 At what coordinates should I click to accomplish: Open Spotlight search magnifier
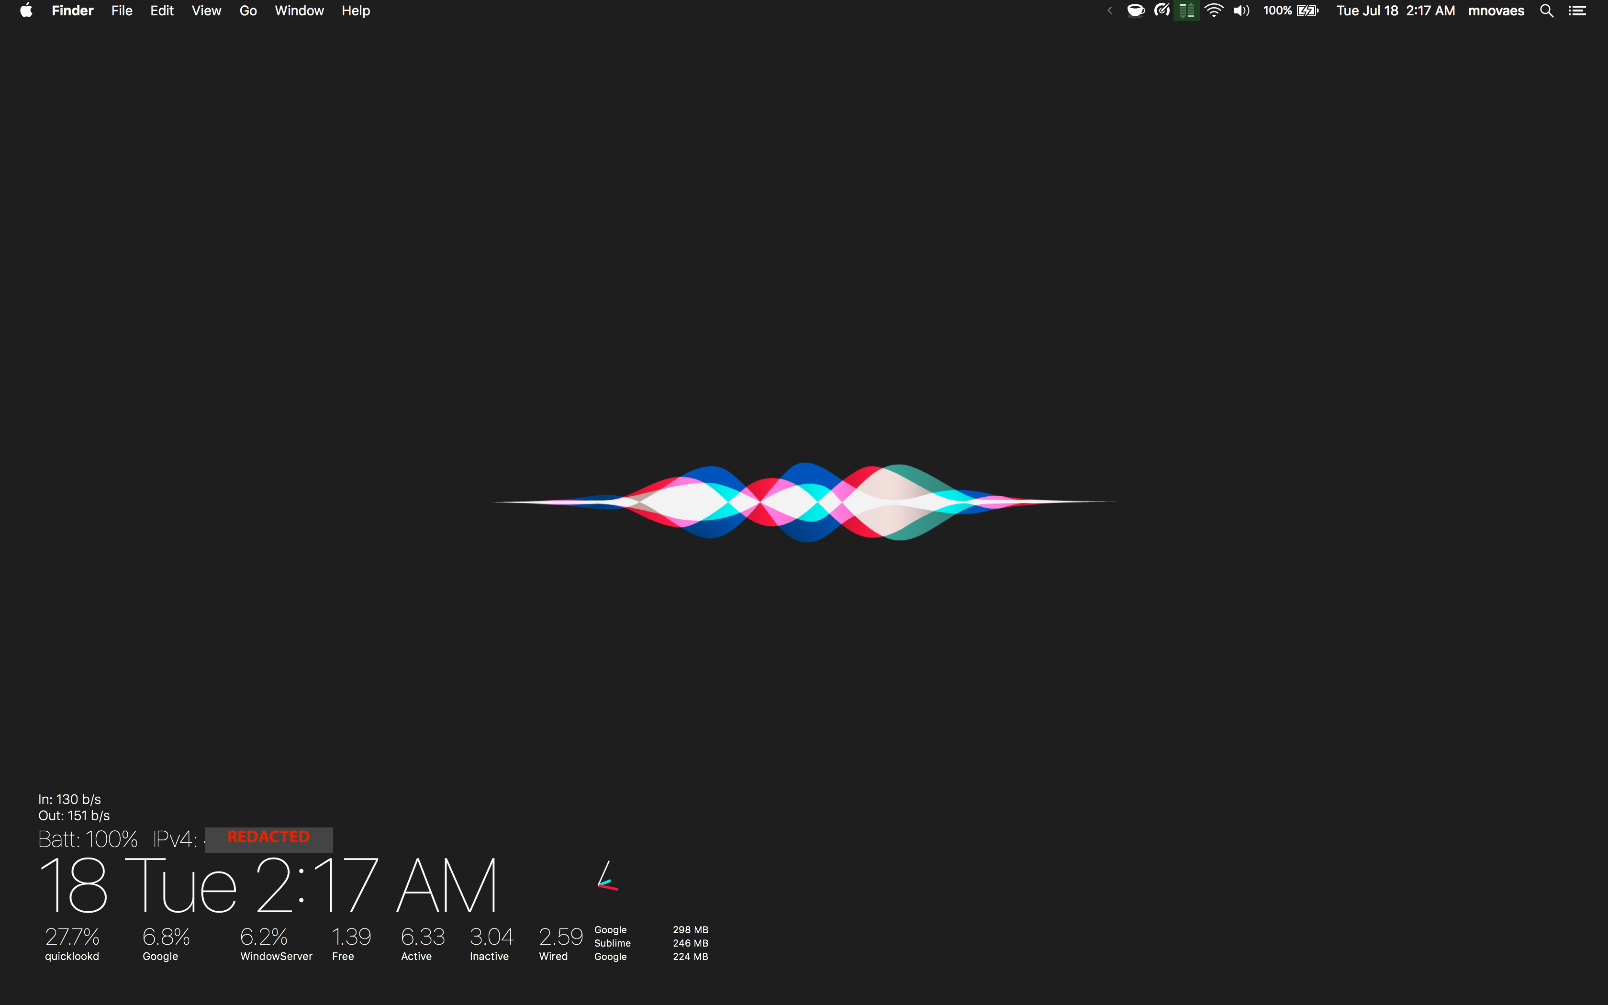click(x=1546, y=11)
